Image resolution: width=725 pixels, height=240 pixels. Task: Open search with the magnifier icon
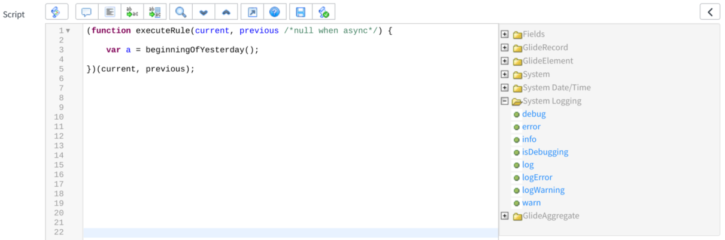click(x=181, y=11)
